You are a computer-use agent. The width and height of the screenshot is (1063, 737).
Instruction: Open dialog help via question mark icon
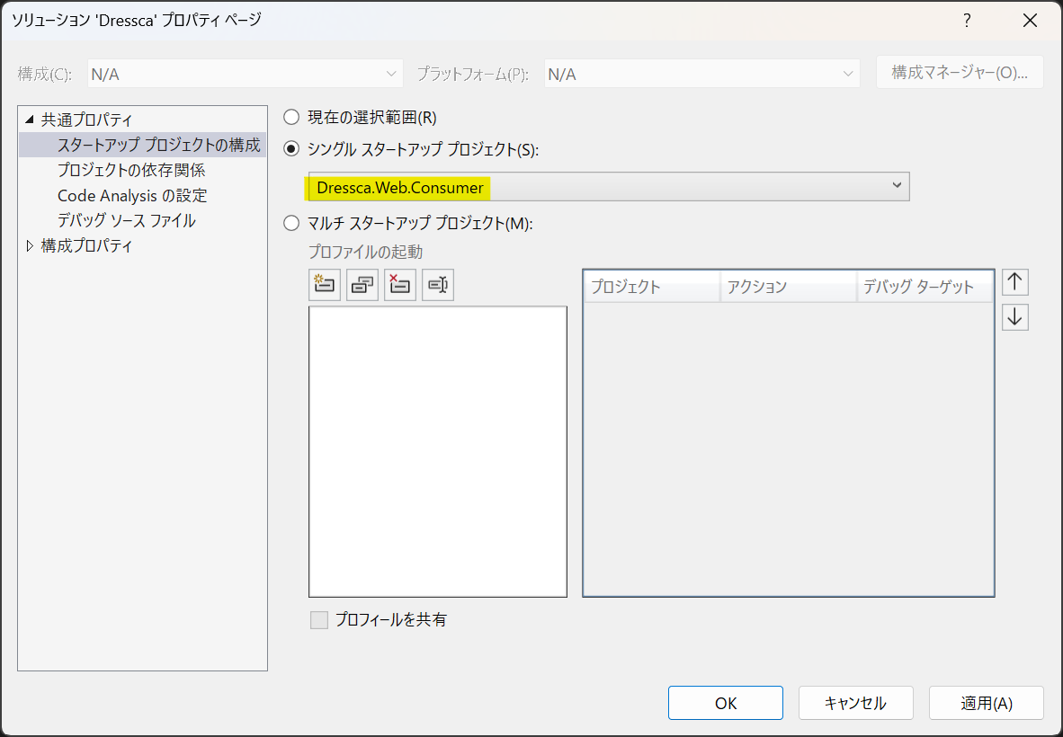967,20
